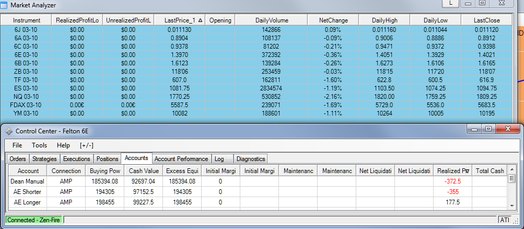Switch to the Orders tab

tap(17, 159)
